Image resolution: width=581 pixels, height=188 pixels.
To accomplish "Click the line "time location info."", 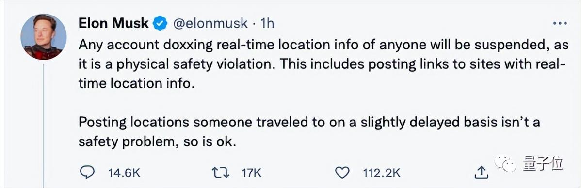I will tap(136, 83).
